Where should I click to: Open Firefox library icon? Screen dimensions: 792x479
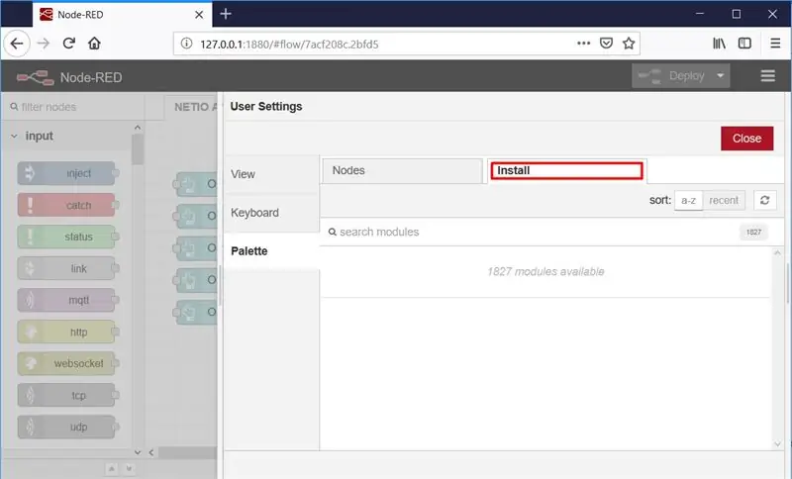pyautogui.click(x=720, y=44)
